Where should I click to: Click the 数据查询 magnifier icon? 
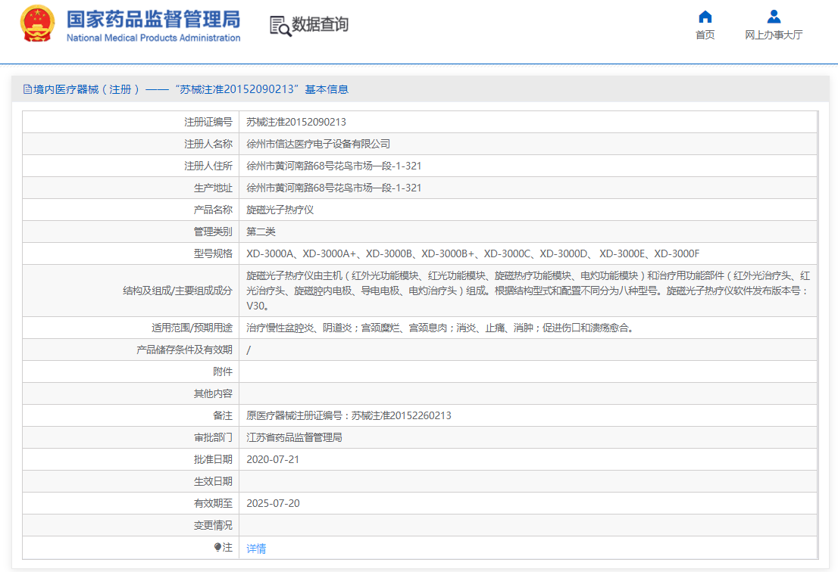[x=280, y=25]
